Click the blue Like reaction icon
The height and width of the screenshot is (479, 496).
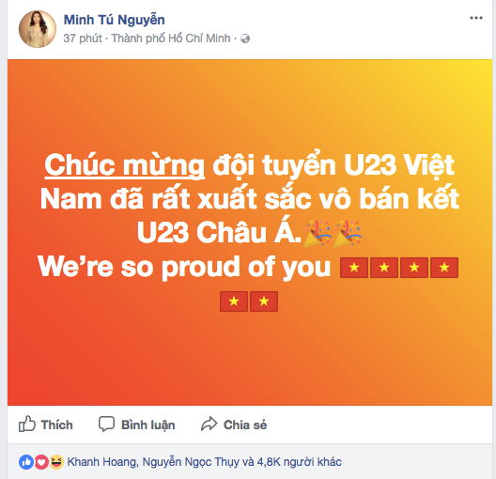coord(26,462)
